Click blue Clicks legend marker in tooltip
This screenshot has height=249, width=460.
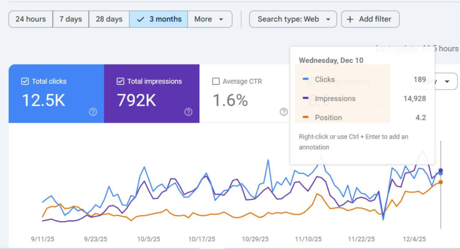pos(305,79)
